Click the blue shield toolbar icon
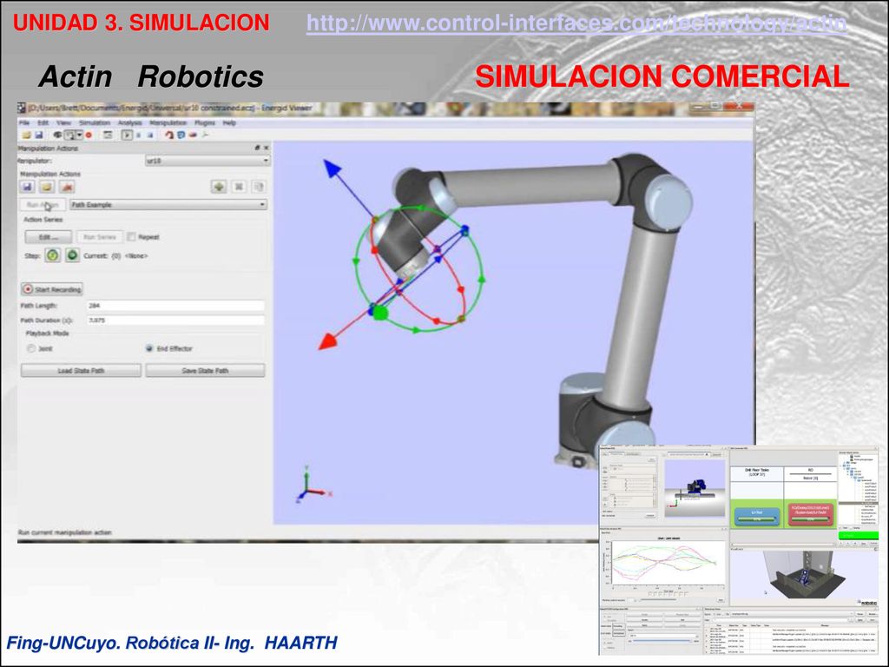Viewport: 889px width, 667px height. point(181,135)
